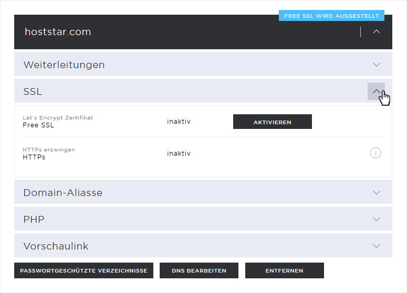Image resolution: width=407 pixels, height=293 pixels.
Task: Select the Let's Encrypt Zertifikat label
Action: pos(58,117)
